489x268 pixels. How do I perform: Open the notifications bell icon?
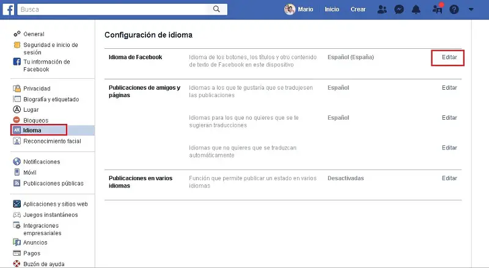[416, 9]
